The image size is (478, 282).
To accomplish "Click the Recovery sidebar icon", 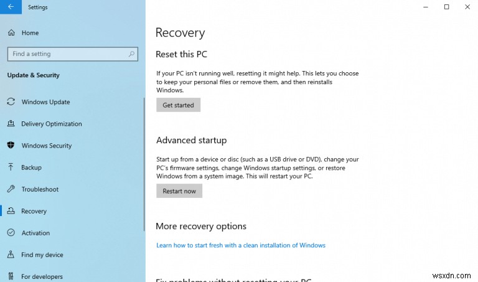I will click(11, 210).
